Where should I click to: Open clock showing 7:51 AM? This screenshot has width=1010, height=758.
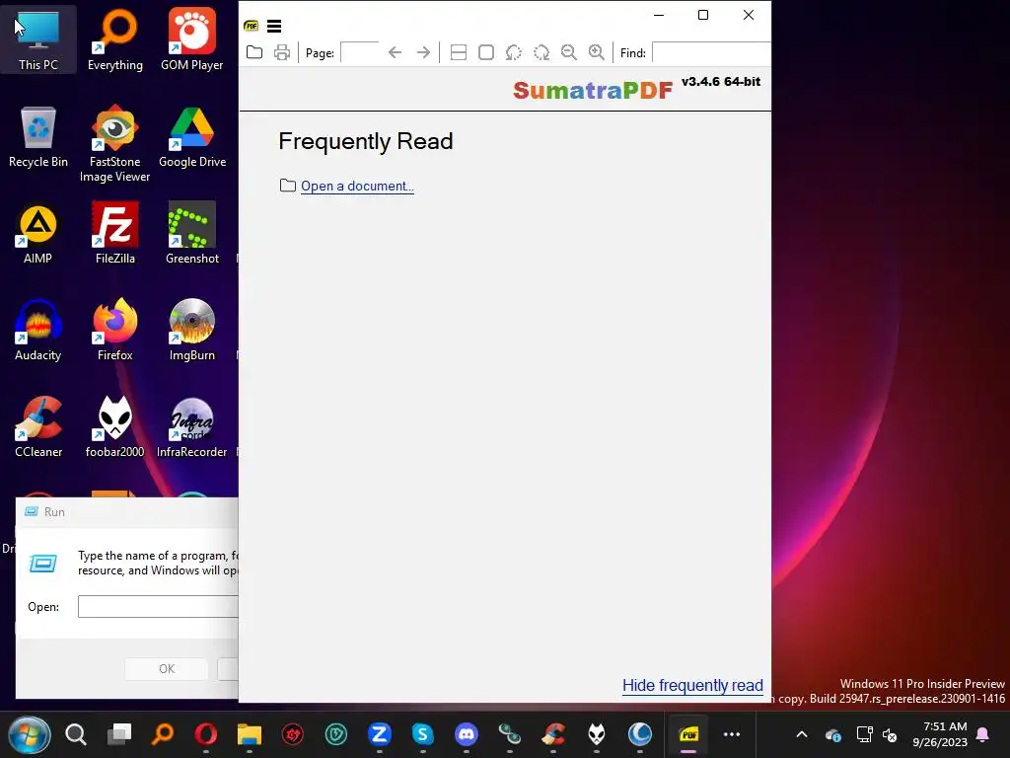coord(940,734)
